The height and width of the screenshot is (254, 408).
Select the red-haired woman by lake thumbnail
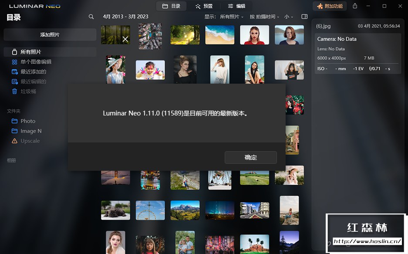290,35
